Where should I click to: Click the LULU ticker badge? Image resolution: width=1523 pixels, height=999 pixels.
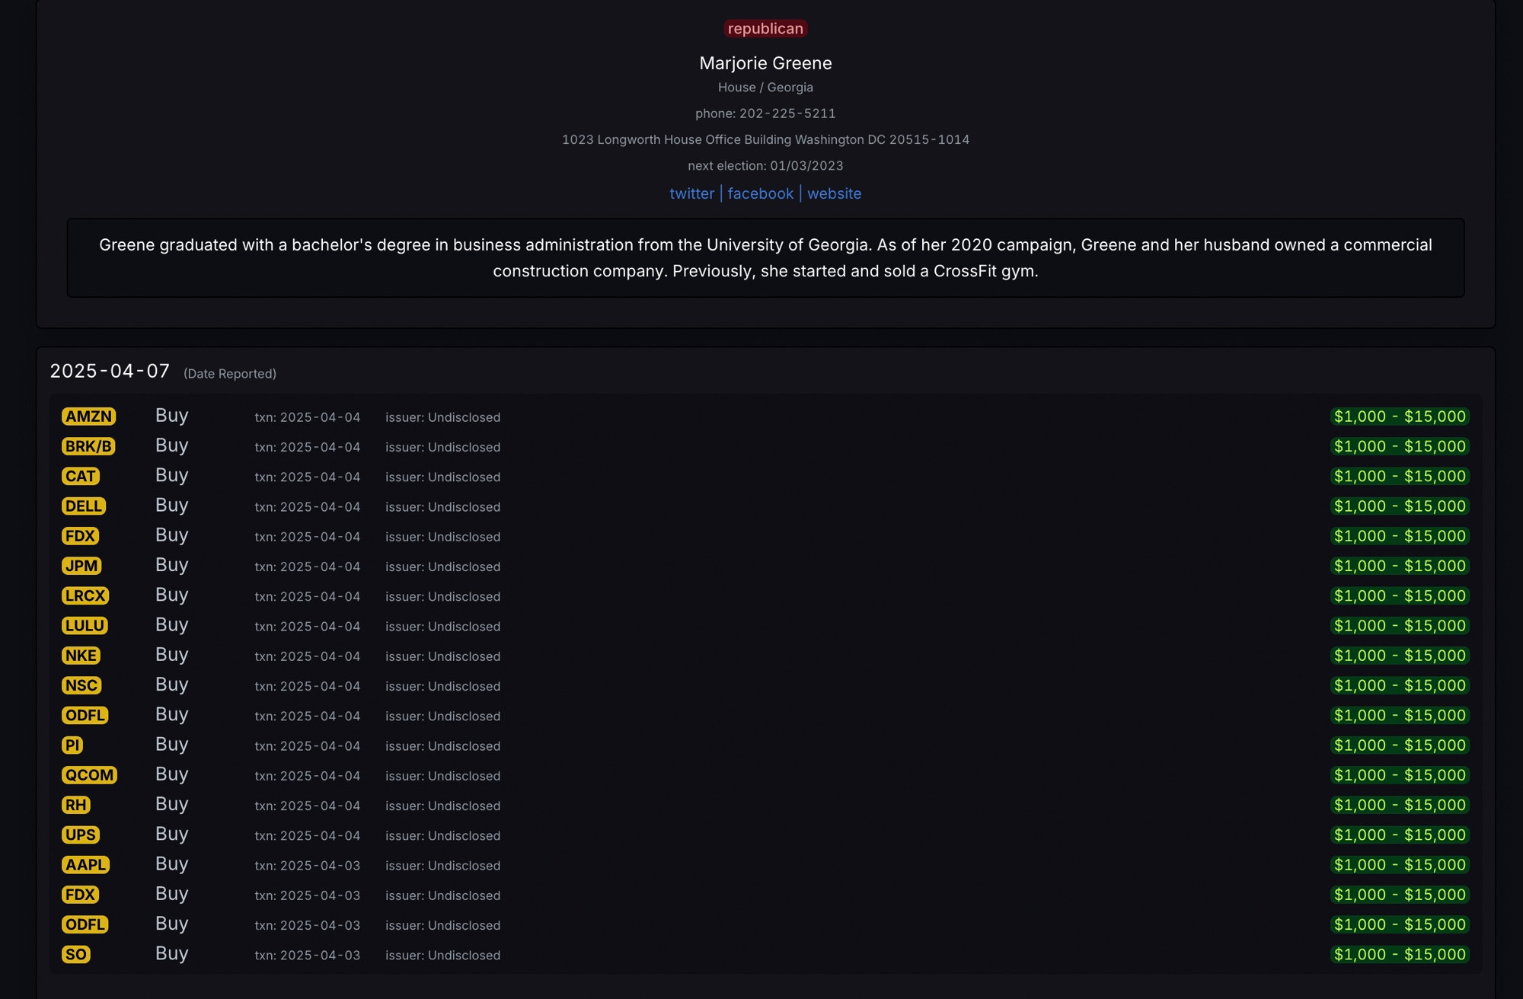[85, 626]
